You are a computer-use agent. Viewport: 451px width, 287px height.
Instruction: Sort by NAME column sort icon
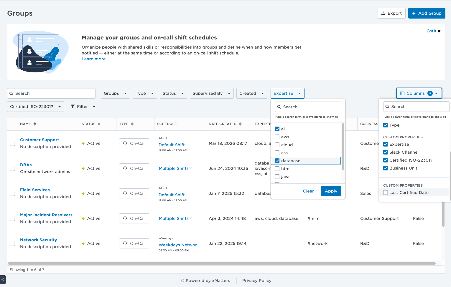35,124
